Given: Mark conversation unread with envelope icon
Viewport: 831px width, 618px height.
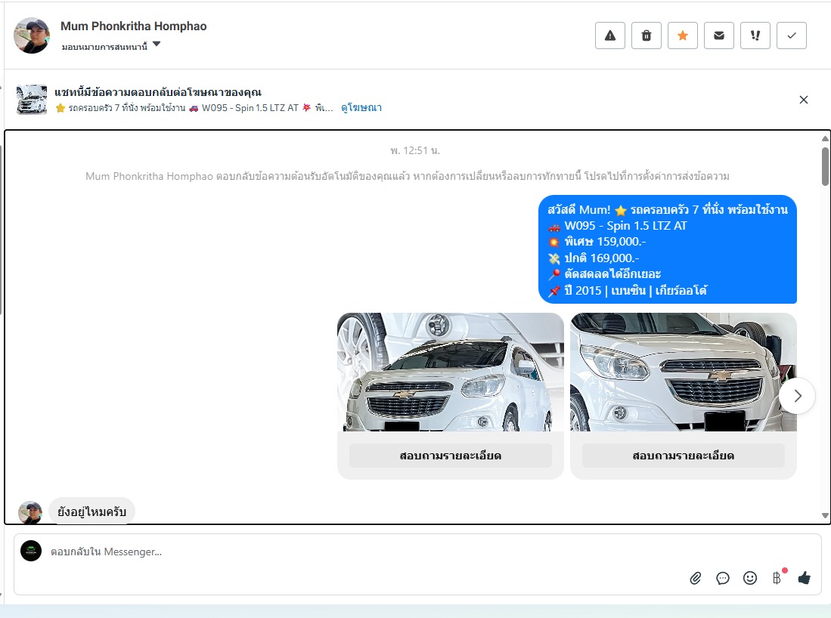Looking at the screenshot, I should 719,36.
